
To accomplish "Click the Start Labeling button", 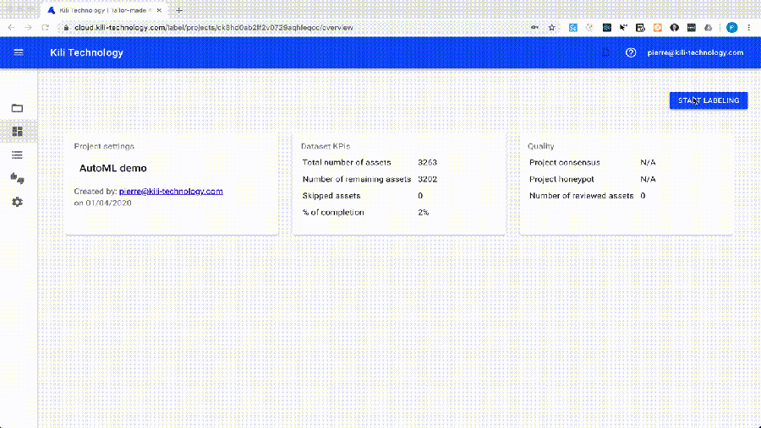I will tap(709, 100).
